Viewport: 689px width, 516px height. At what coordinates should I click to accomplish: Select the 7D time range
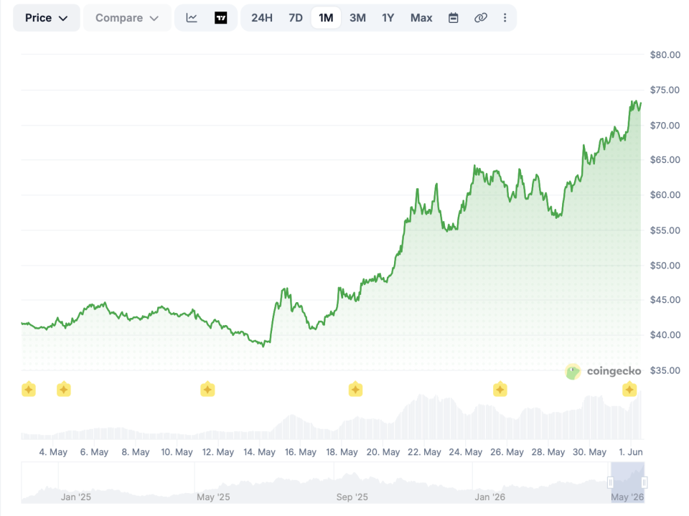(x=296, y=18)
